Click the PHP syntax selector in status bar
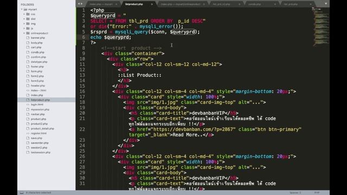Image resolution: width=347 pixels, height=195 pixels. [317, 193]
